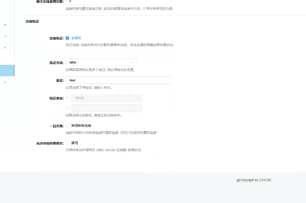Expand the top sidebar chevron
Viewport: 306px width, 203px height.
point(5,25)
